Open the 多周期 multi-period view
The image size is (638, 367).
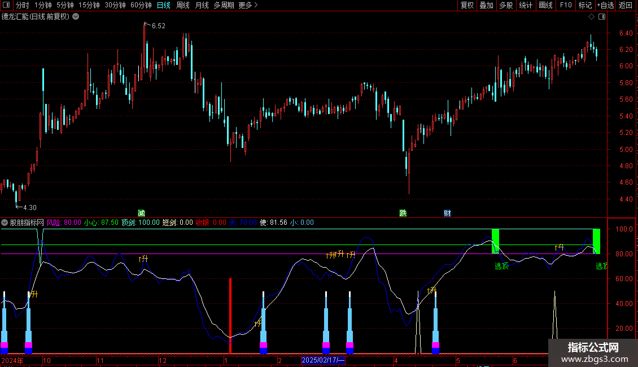click(x=224, y=5)
